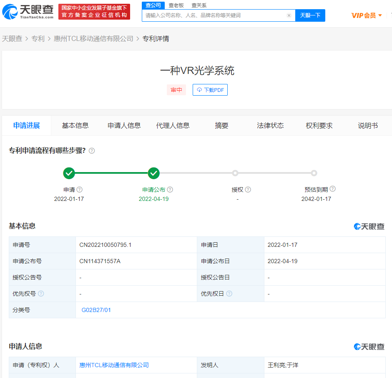This screenshot has height=378, width=392.
Task: Click the inventor names 王利亮;于洋
Action: (283, 365)
